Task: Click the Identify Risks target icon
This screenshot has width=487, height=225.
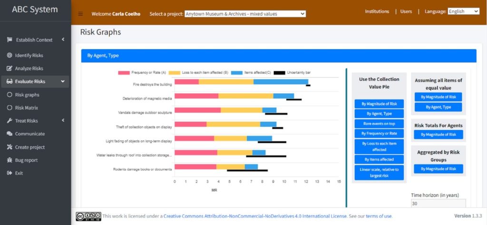Action: (x=10, y=56)
